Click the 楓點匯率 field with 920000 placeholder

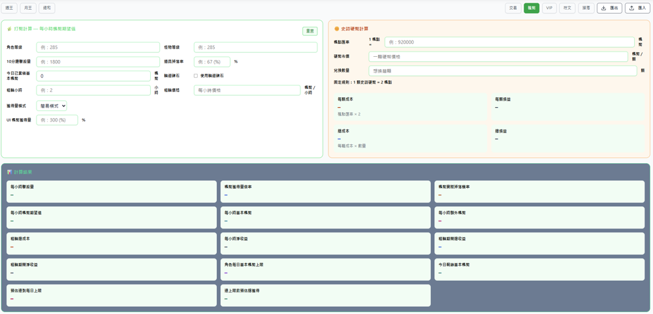click(510, 42)
